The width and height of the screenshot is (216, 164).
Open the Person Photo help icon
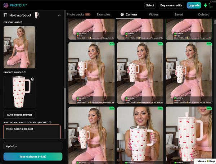pos(21,22)
